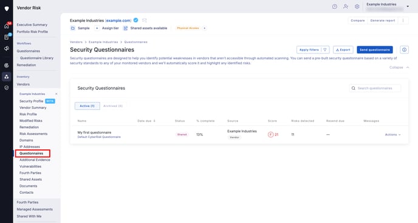Close the Example Industries sidebar section
The height and width of the screenshot is (223, 418).
(x=57, y=94)
